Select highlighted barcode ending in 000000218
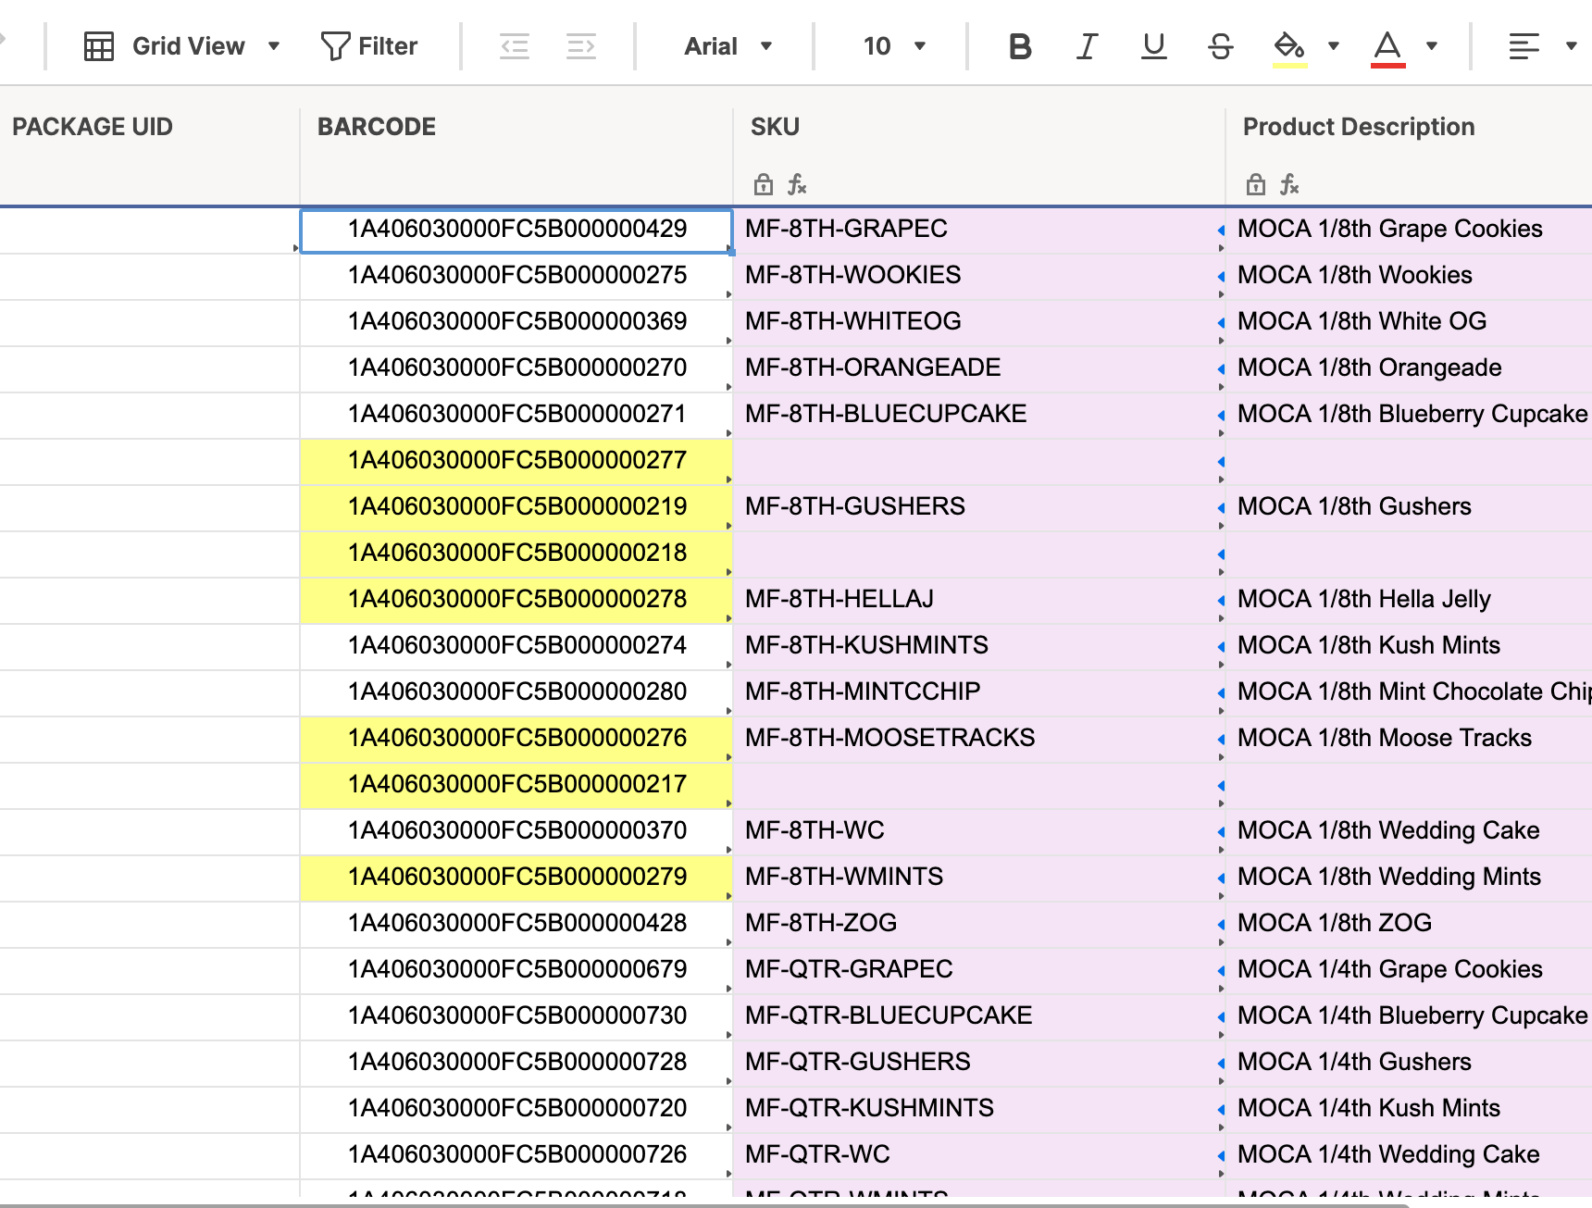The height and width of the screenshot is (1208, 1592). click(516, 554)
